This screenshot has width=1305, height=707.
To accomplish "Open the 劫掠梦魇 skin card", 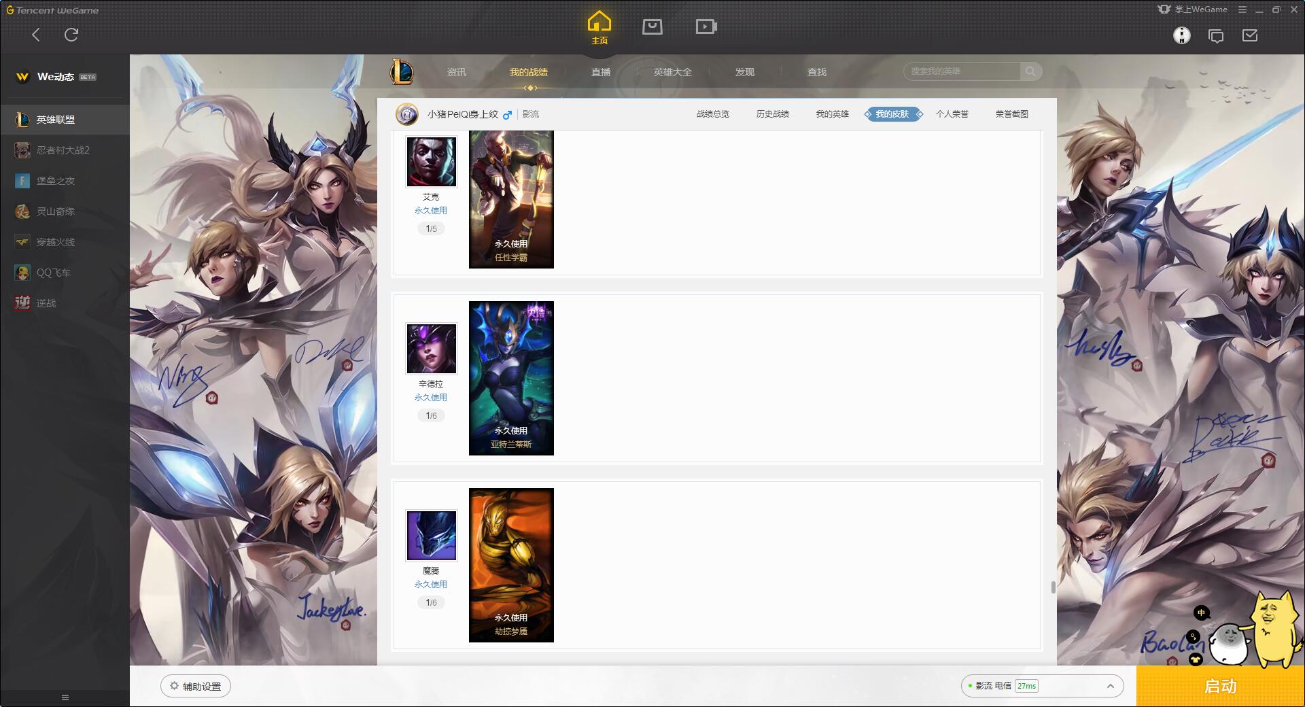I will click(511, 565).
